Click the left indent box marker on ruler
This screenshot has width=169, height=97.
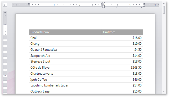point(103,7)
